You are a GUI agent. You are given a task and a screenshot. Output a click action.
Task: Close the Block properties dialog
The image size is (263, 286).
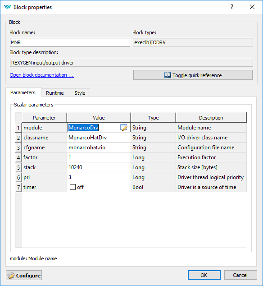coord(252,7)
